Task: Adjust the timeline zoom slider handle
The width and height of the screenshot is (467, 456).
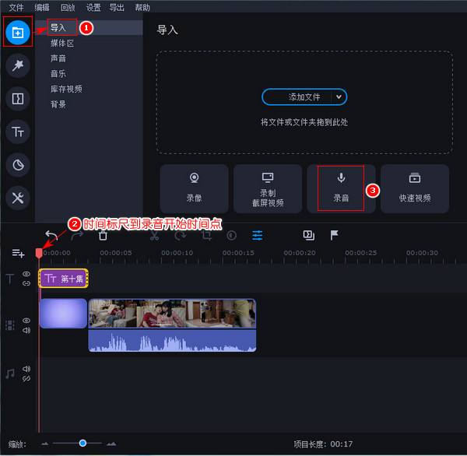Action: pyautogui.click(x=83, y=444)
